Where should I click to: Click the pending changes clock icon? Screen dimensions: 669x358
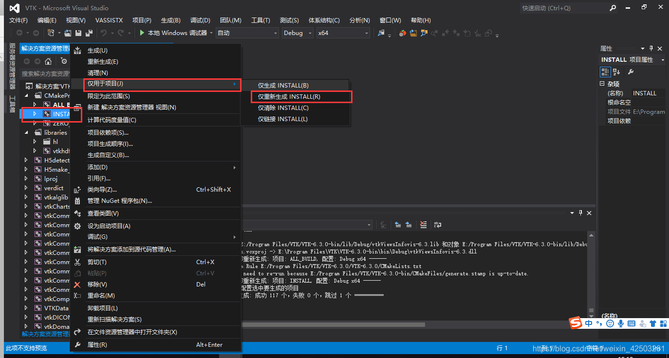point(64,61)
